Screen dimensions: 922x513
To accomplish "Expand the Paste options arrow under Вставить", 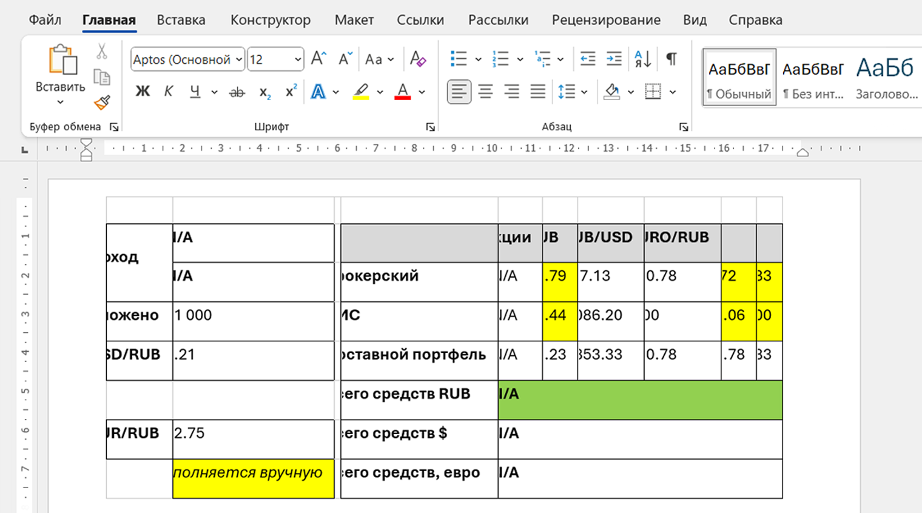I will [60, 102].
